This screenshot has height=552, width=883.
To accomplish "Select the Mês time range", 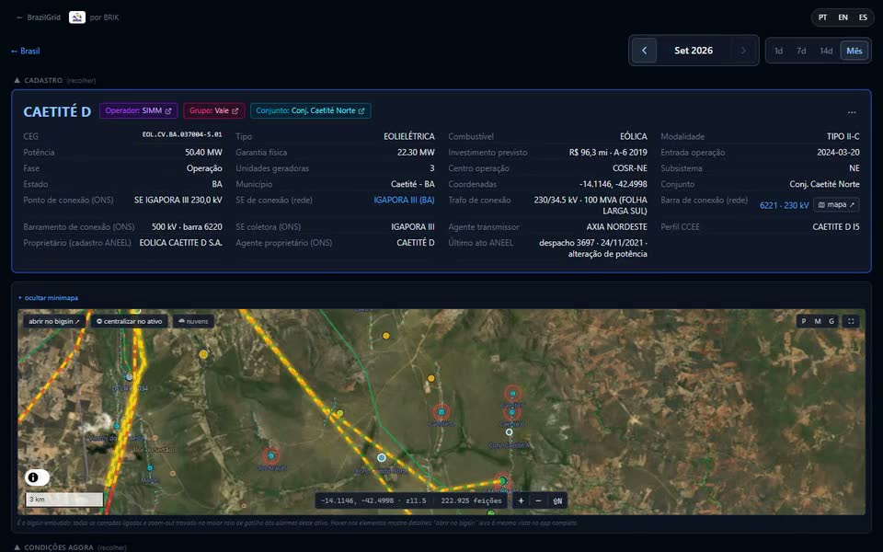I will (x=854, y=51).
